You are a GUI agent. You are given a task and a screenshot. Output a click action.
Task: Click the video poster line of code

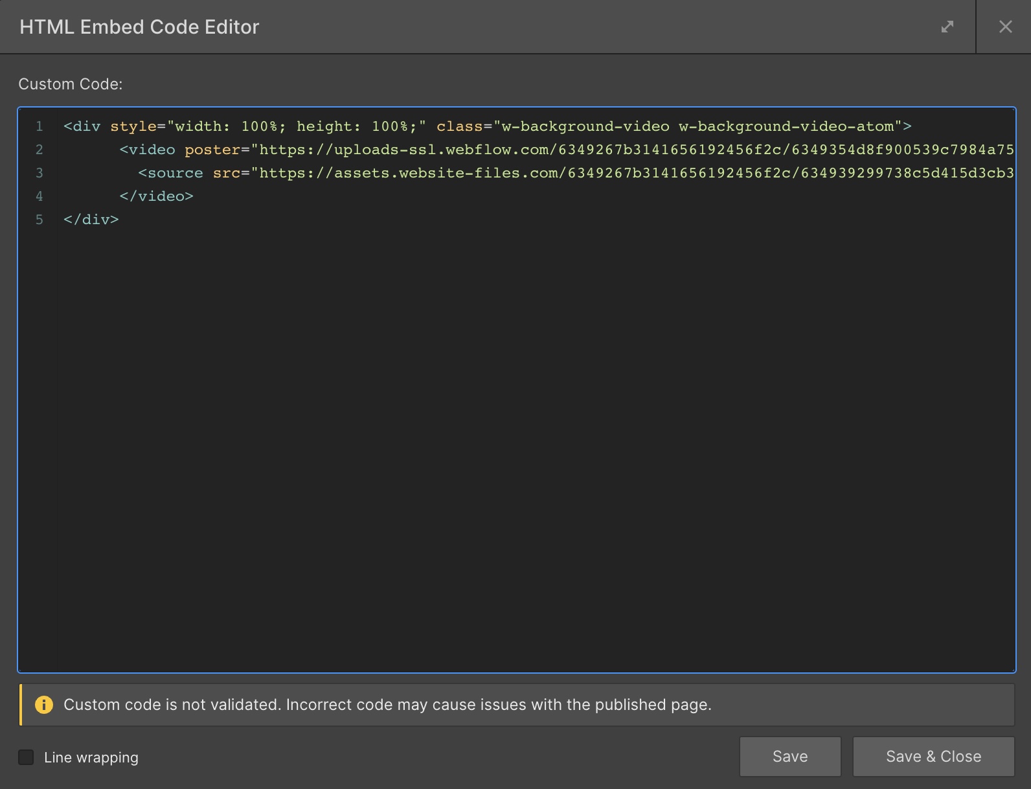(567, 150)
